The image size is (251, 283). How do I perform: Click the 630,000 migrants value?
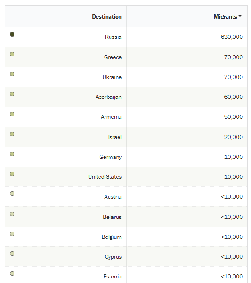(x=232, y=37)
